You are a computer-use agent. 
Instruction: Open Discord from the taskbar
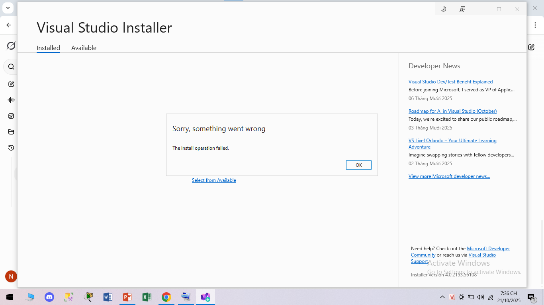[x=49, y=297]
